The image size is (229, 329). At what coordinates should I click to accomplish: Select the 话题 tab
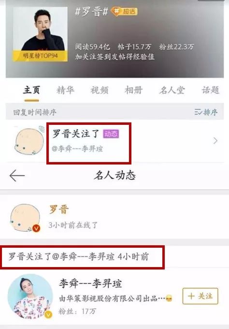pos(211,90)
